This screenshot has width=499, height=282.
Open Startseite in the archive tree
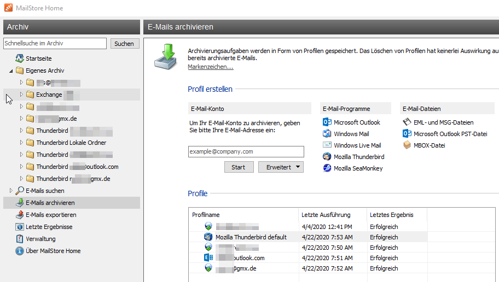click(38, 58)
